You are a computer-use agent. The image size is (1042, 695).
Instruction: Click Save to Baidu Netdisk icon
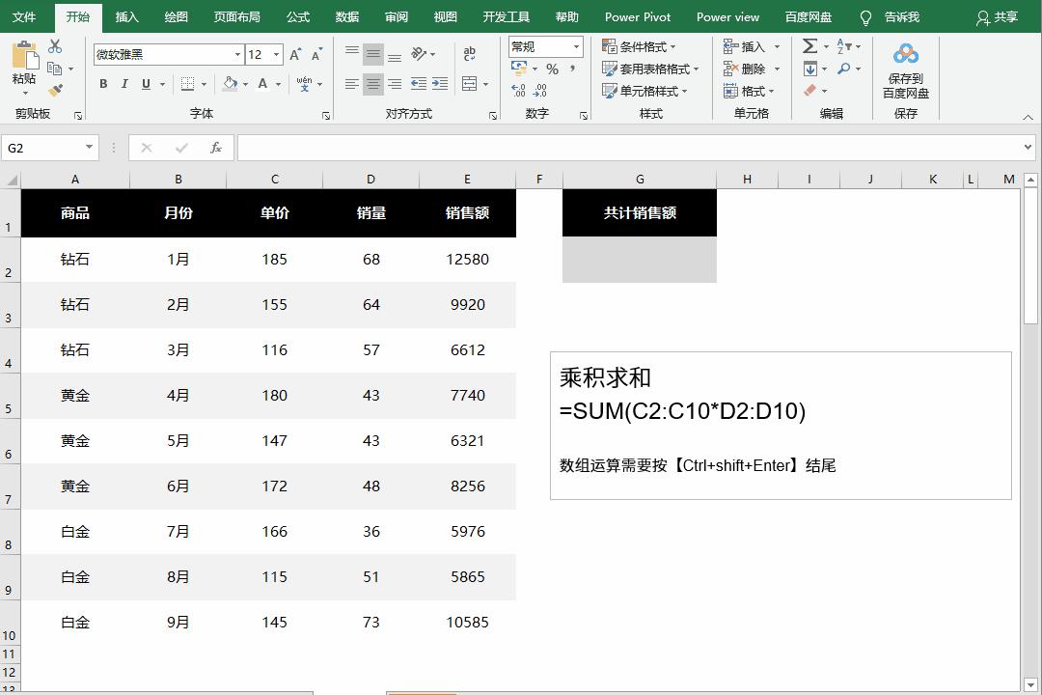coord(906,70)
